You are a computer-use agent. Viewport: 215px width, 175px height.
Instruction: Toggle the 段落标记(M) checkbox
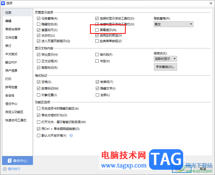[38, 89]
